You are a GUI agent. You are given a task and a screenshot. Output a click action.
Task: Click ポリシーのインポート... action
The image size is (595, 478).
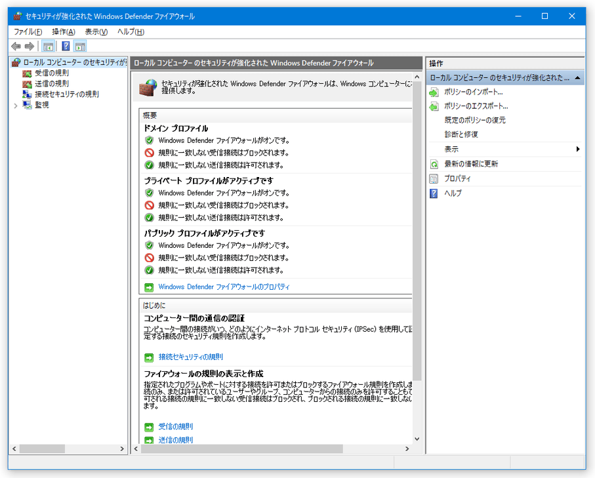tap(473, 92)
